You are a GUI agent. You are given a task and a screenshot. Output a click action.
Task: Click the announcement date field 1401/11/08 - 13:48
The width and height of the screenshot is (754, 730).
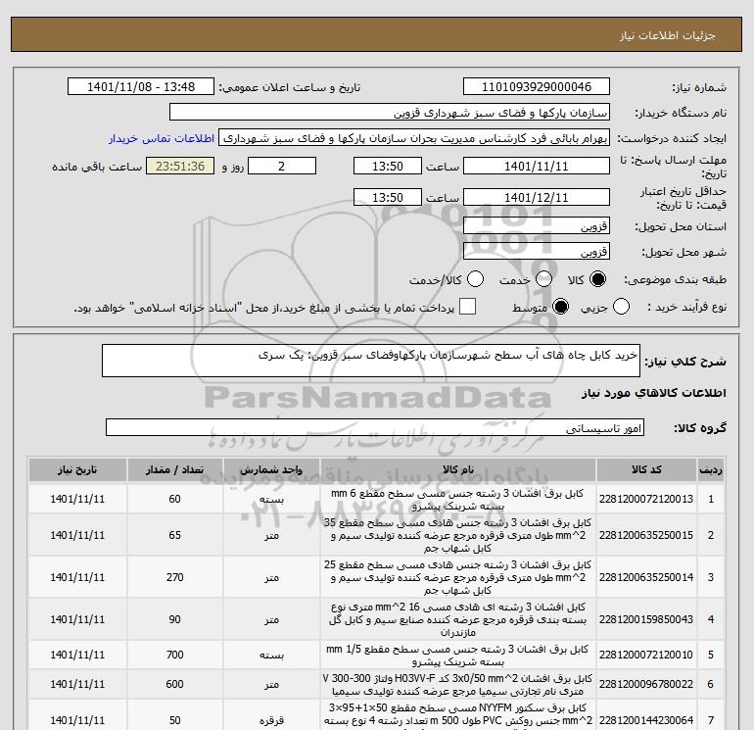(x=141, y=87)
